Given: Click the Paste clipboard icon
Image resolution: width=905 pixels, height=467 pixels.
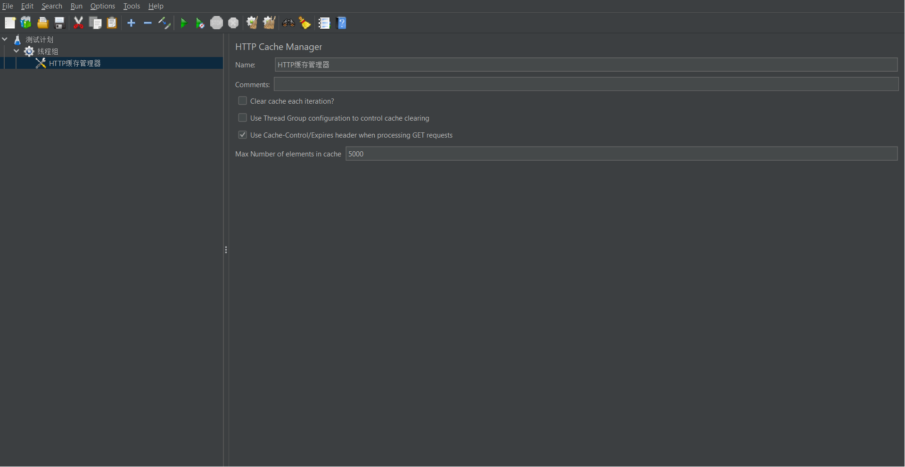Looking at the screenshot, I should [x=112, y=23].
